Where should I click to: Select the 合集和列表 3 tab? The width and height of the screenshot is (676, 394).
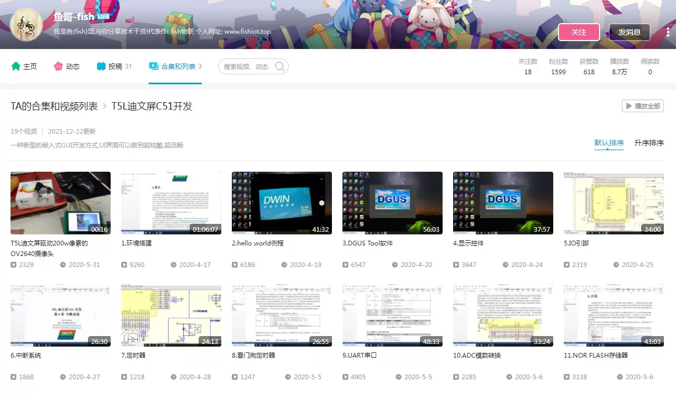[x=175, y=66]
